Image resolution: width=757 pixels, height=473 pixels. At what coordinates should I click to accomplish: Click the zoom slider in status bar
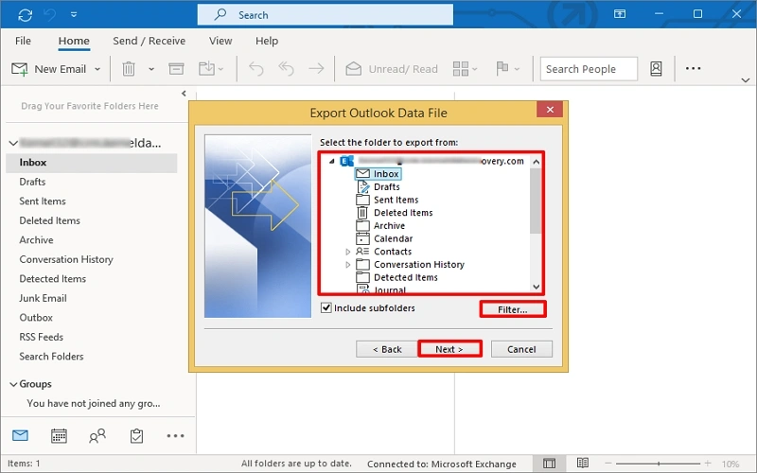click(x=658, y=464)
